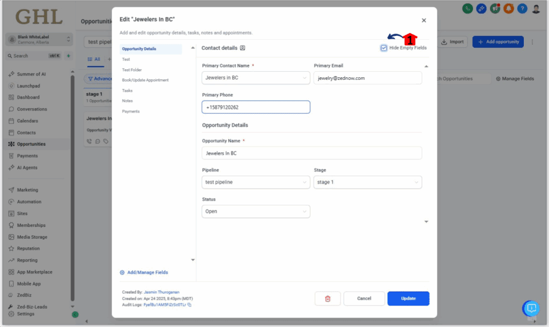Click the lightning bolt quick action icon
549x327 pixels.
(x=69, y=56)
